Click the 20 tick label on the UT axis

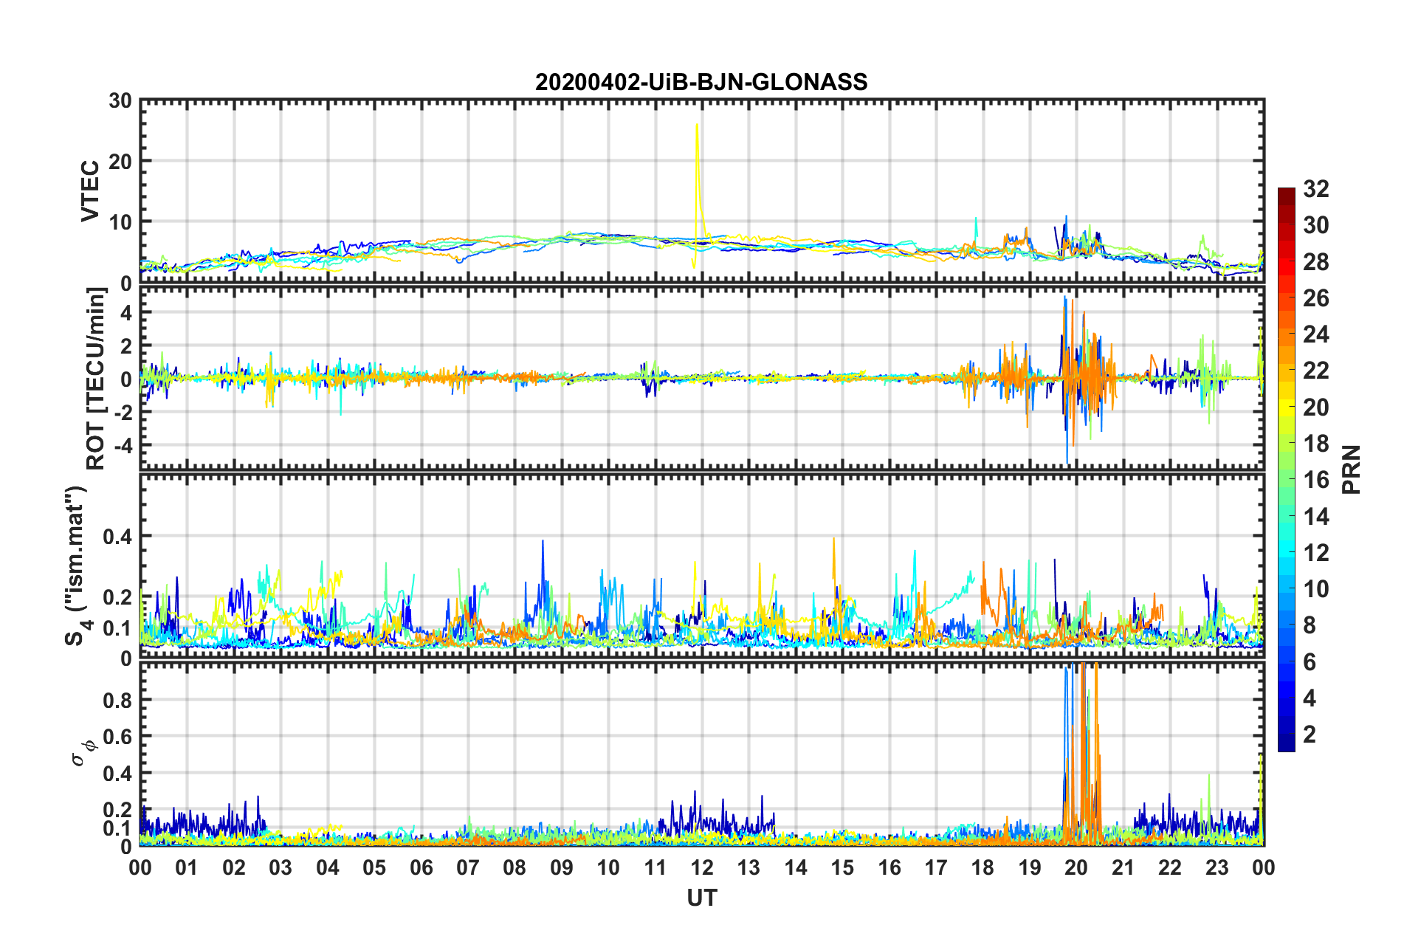[x=1076, y=867]
